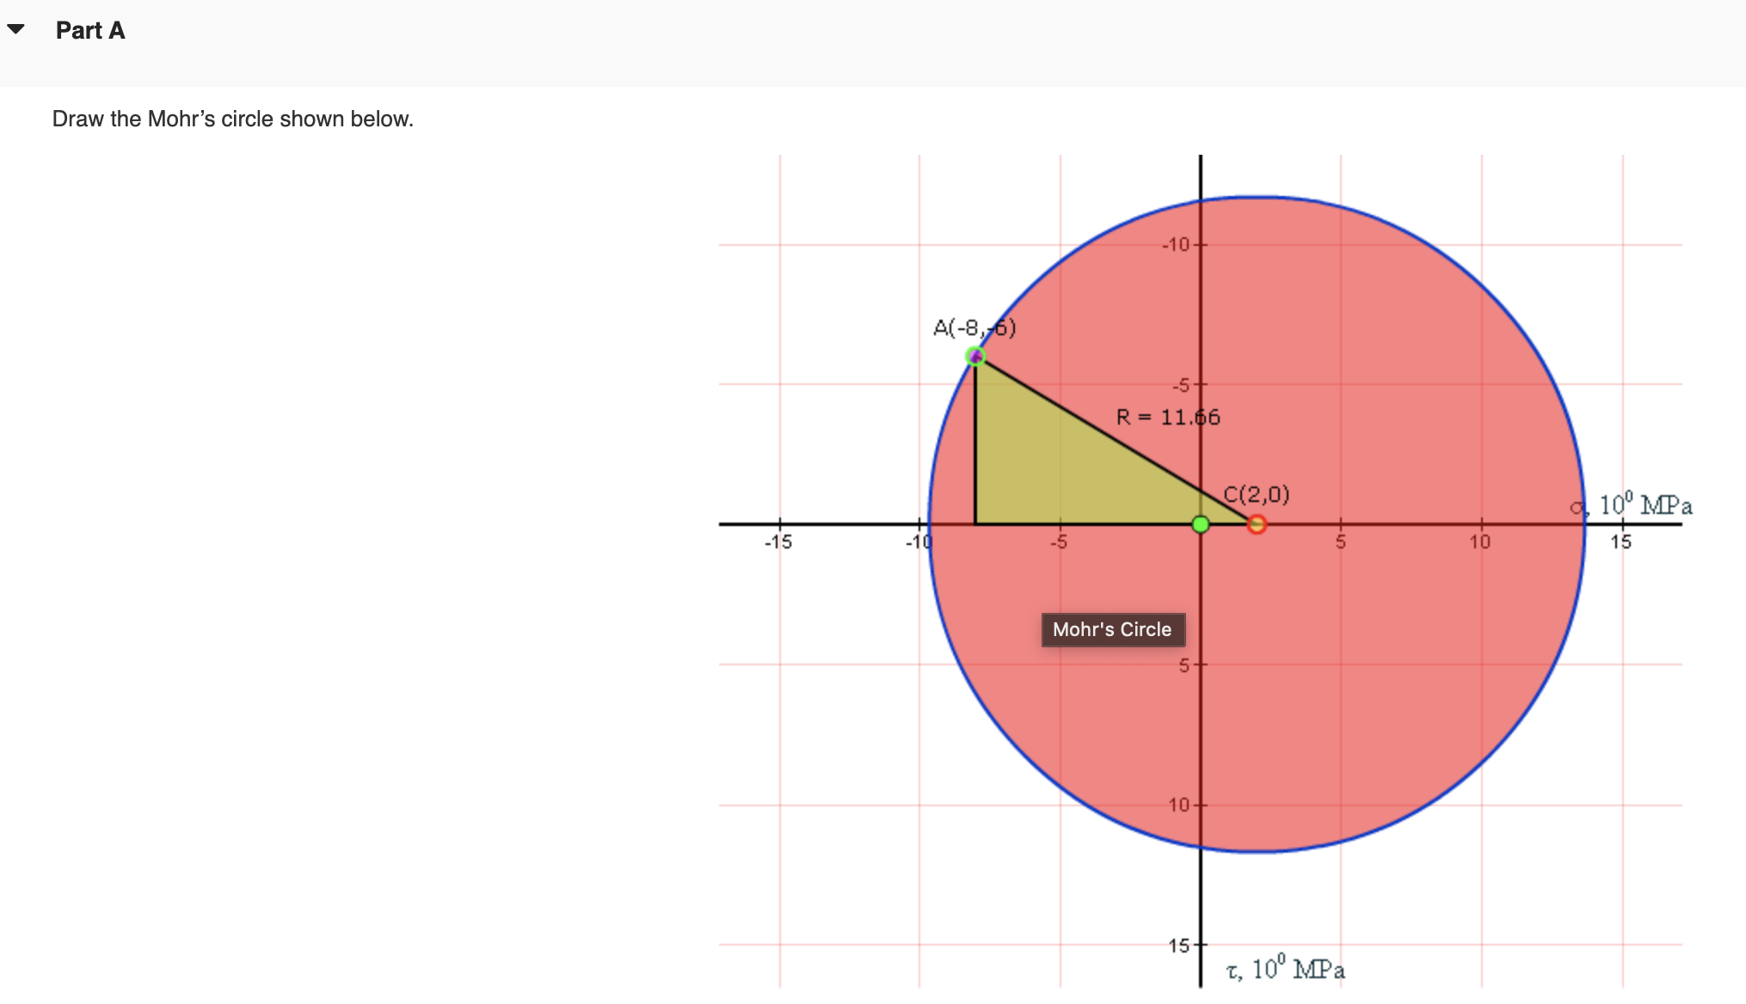
Task: Click the A(-8,-6) coordinate label
Action: tap(974, 327)
